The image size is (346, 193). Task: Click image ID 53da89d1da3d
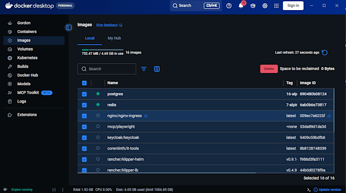coord(313,126)
